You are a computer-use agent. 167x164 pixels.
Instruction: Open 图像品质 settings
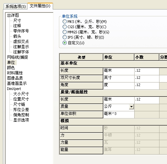(15, 78)
